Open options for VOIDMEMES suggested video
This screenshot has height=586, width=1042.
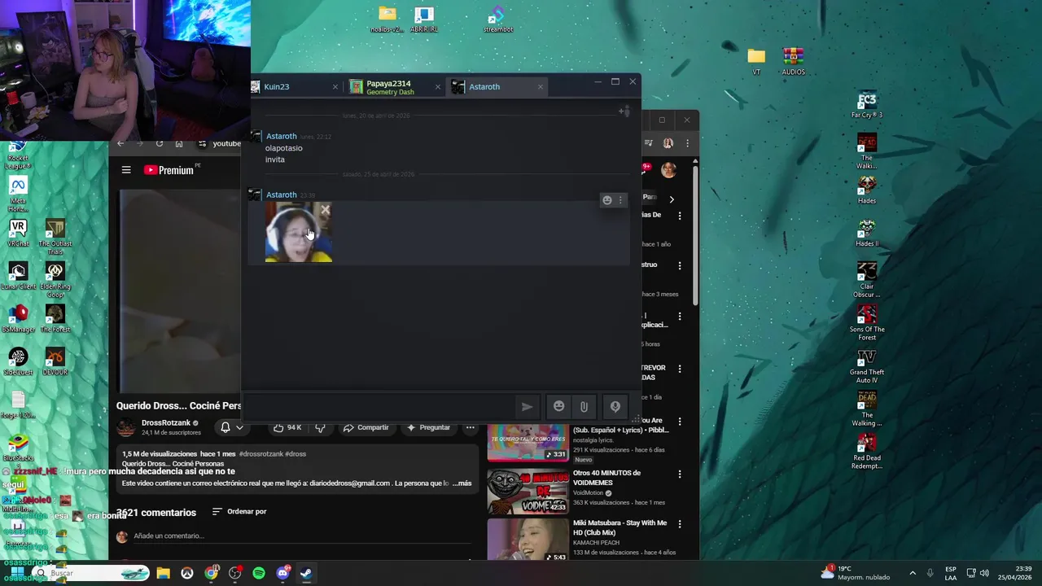tap(680, 474)
